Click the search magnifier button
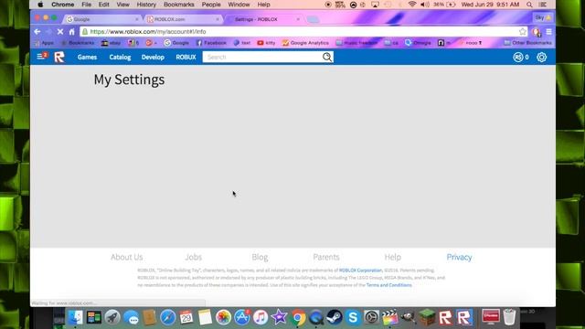The height and width of the screenshot is (329, 585). click(x=327, y=57)
